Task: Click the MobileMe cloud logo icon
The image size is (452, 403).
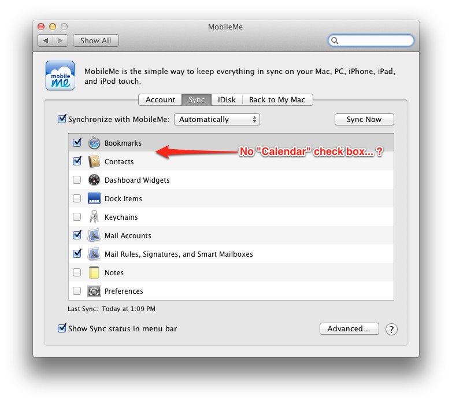Action: coord(60,76)
